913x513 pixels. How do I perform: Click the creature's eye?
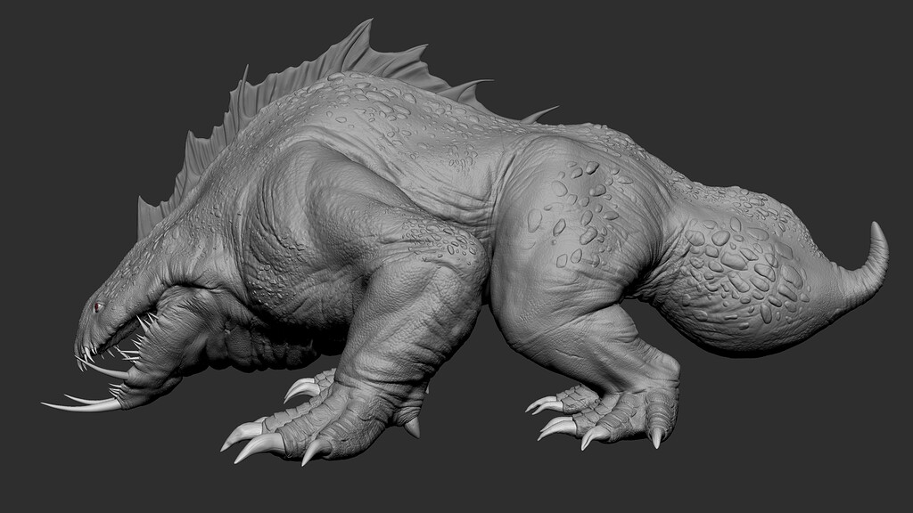98,307
